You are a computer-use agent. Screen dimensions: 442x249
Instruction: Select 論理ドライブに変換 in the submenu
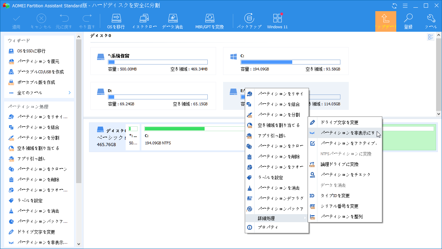(x=345, y=164)
